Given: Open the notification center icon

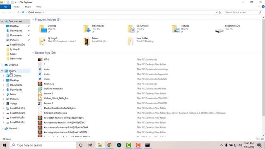Looking at the screenshot, I should coord(259,145).
